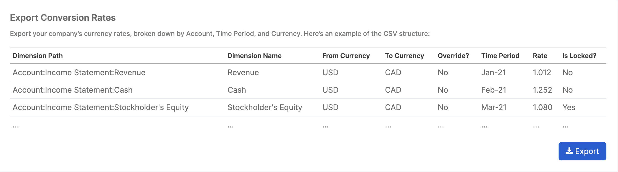
Task: Click the download icon in Export button
Action: tap(569, 151)
